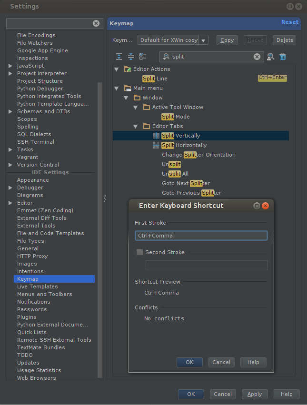The image size is (307, 405).
Task: Expand the Editor settings node
Action: pyautogui.click(x=10, y=203)
